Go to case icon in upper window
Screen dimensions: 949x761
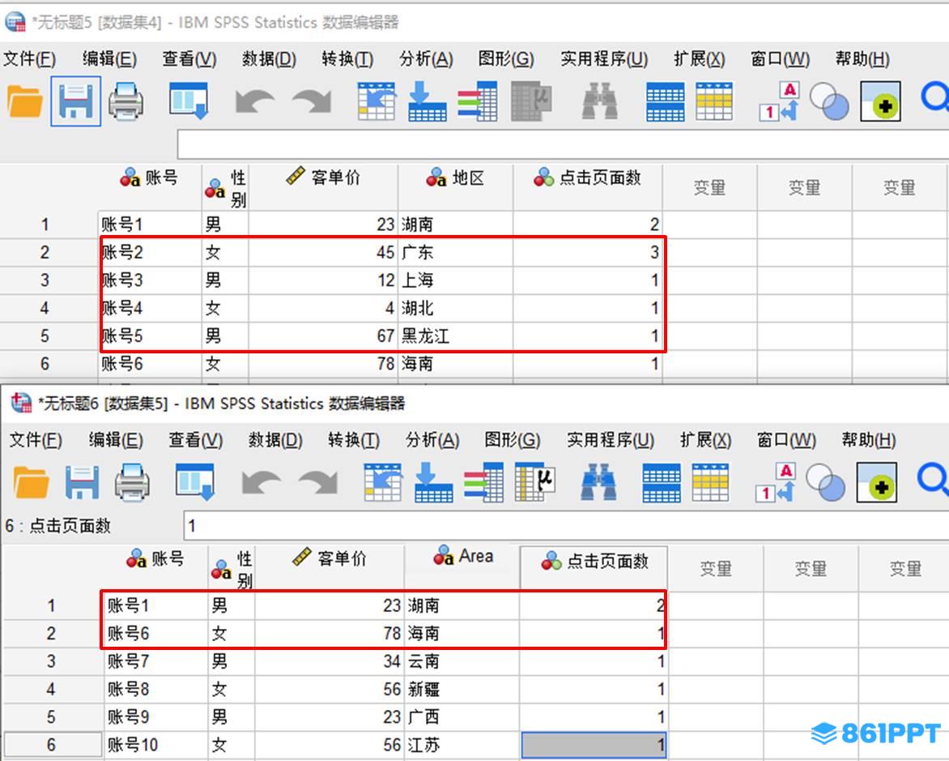(x=377, y=101)
